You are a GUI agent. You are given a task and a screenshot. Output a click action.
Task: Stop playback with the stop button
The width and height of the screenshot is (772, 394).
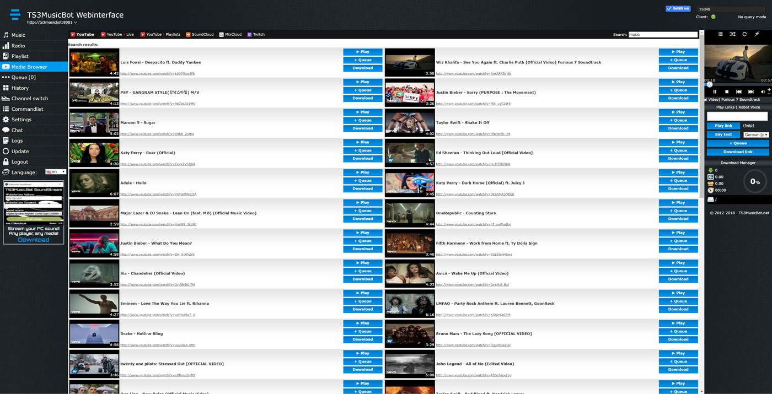[727, 92]
